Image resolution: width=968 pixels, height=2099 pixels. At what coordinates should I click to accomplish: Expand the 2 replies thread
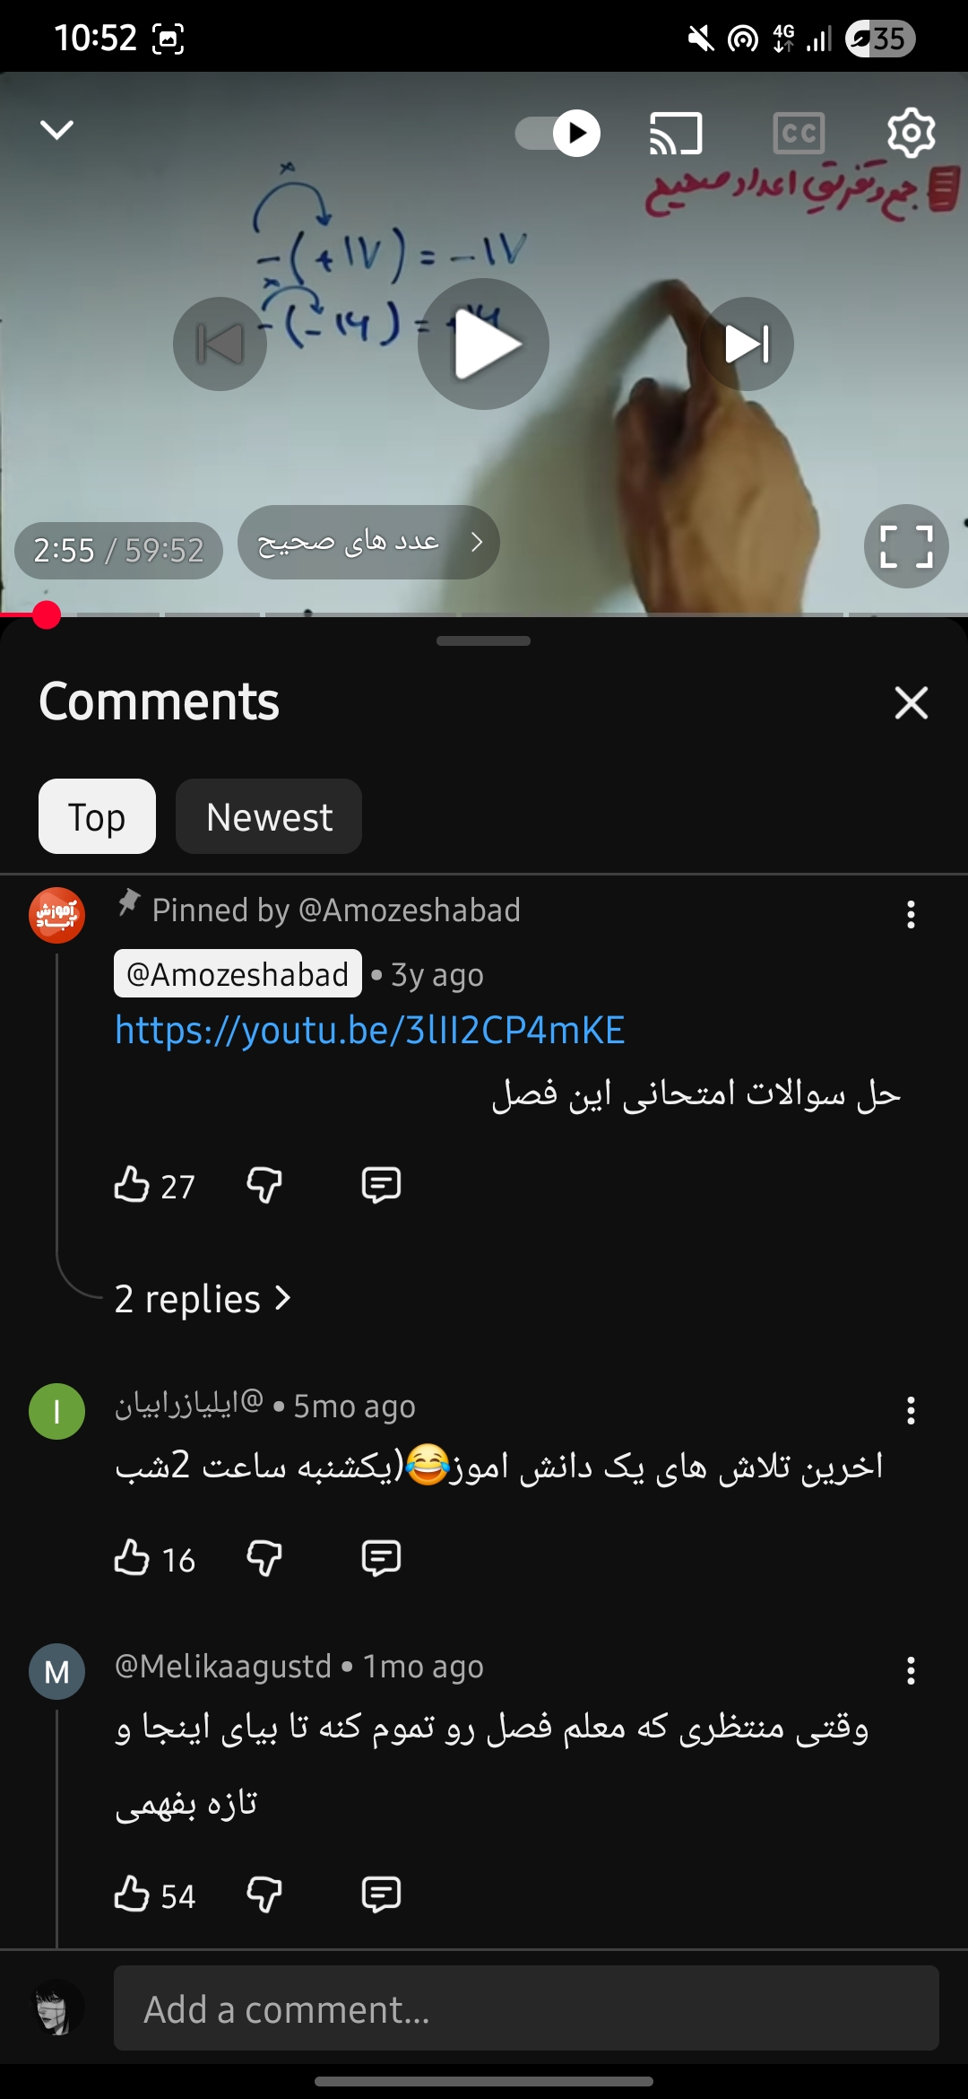[203, 1299]
